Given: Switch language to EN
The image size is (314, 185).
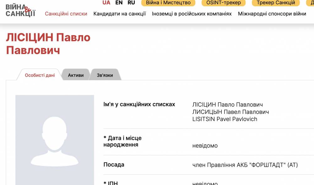Looking at the screenshot, I should click(119, 3).
